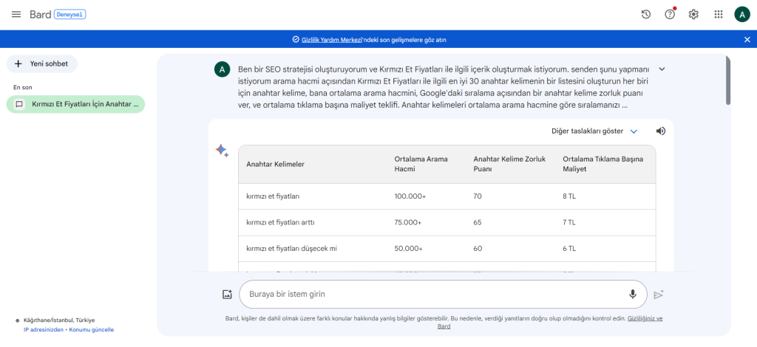Start a new chat with Yeni sohbet
Screen dimensions: 757x347
pos(42,63)
